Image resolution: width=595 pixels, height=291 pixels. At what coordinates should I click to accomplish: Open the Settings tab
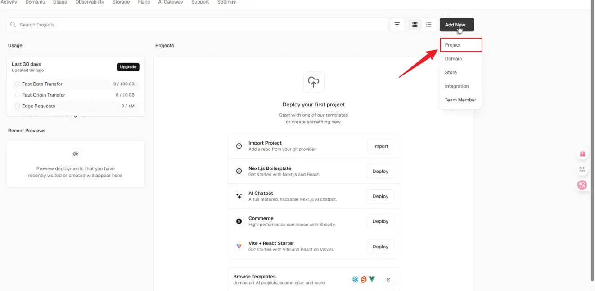coord(226,2)
